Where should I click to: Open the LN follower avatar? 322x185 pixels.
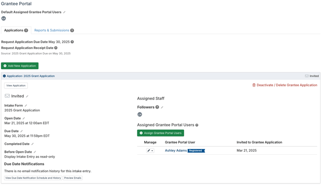click(x=140, y=114)
